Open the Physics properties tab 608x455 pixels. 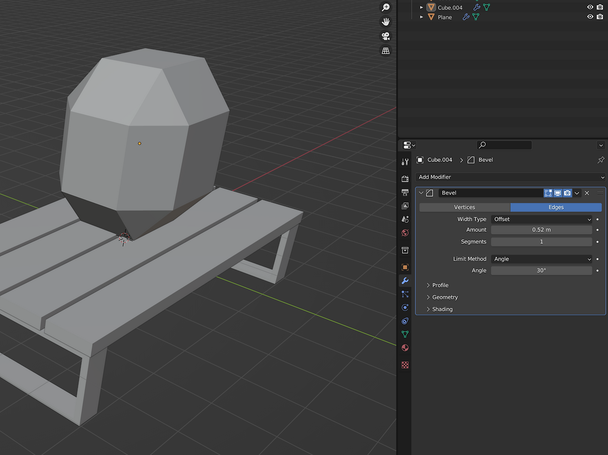pyautogui.click(x=405, y=307)
